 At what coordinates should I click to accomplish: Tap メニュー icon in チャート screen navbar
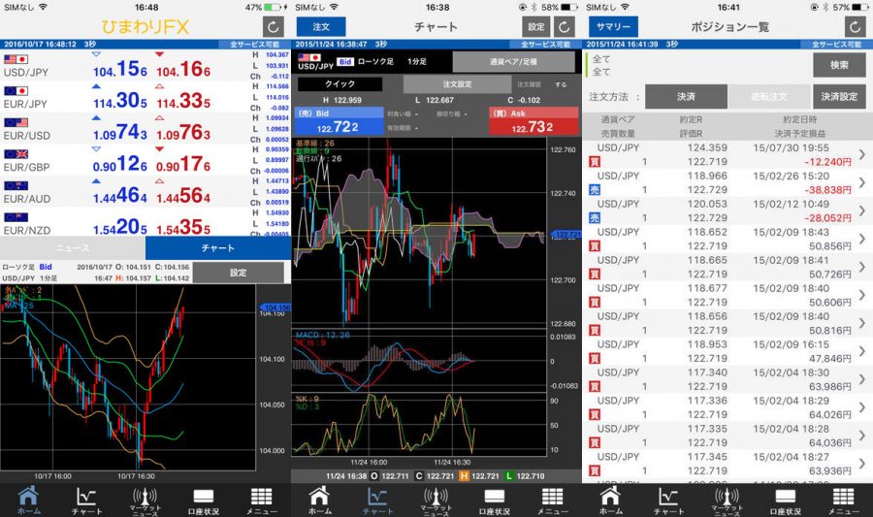click(552, 501)
